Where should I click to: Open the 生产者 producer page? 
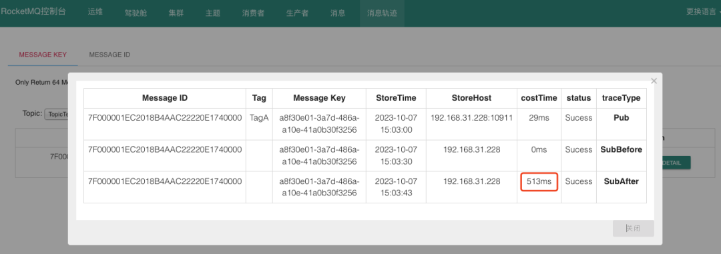pyautogui.click(x=298, y=13)
